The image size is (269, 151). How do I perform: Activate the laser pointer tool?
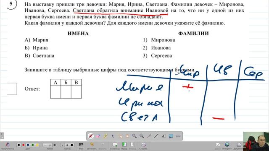[x=149, y=136]
